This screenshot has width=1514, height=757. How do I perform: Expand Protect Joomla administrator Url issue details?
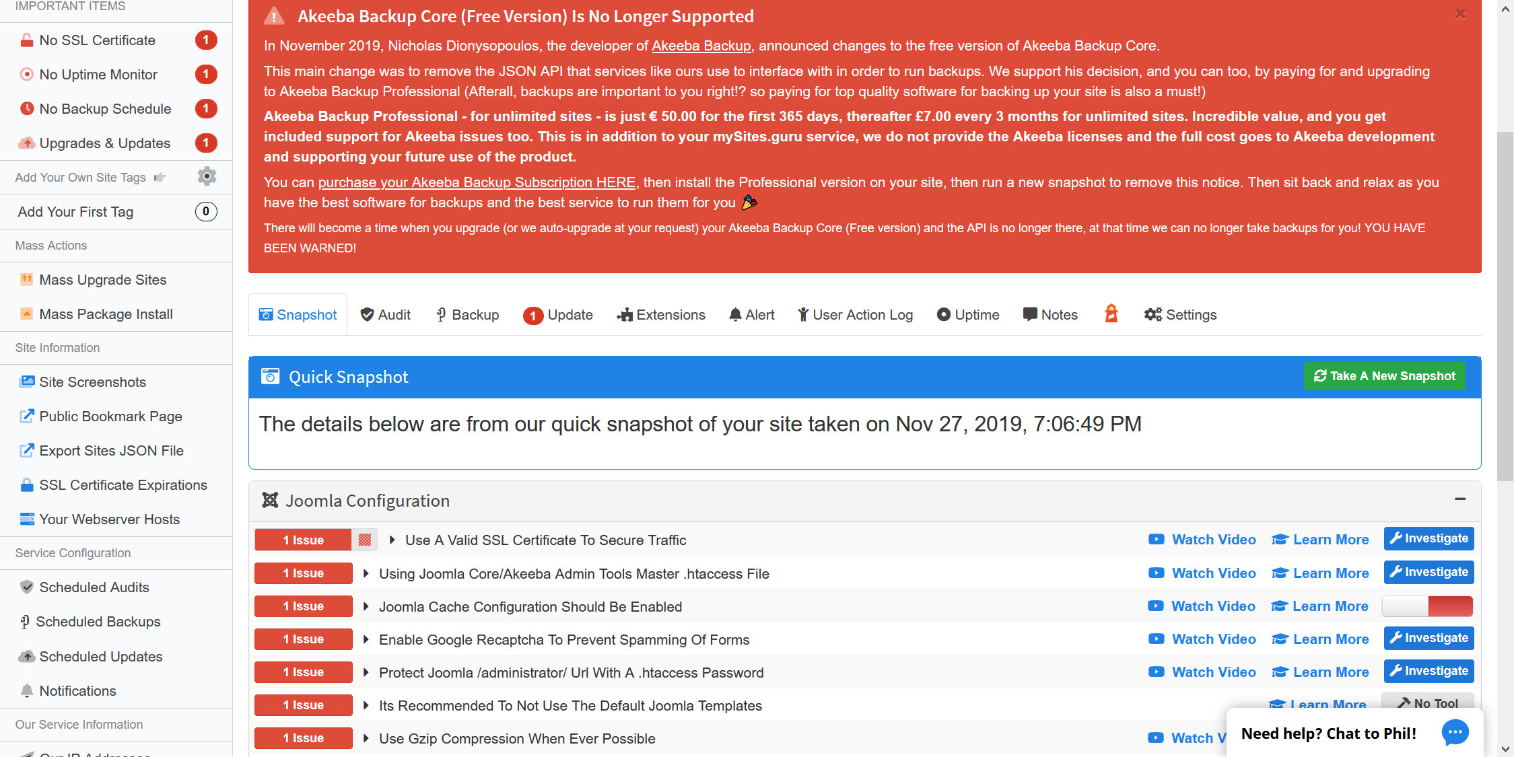point(366,672)
